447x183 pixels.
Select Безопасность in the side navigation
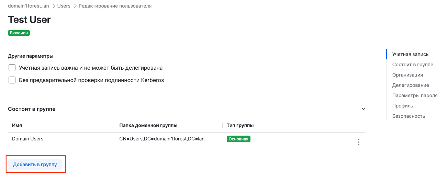tap(409, 116)
